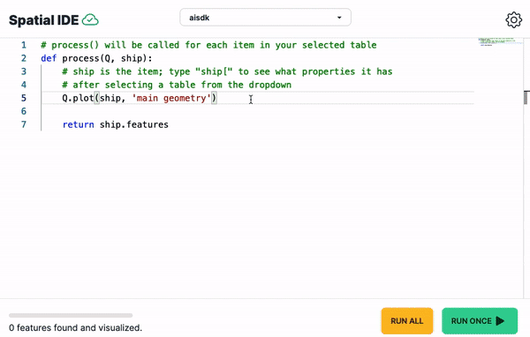Image resolution: width=530 pixels, height=337 pixels.
Task: Select line number 5 in gutter
Action: tap(24, 98)
